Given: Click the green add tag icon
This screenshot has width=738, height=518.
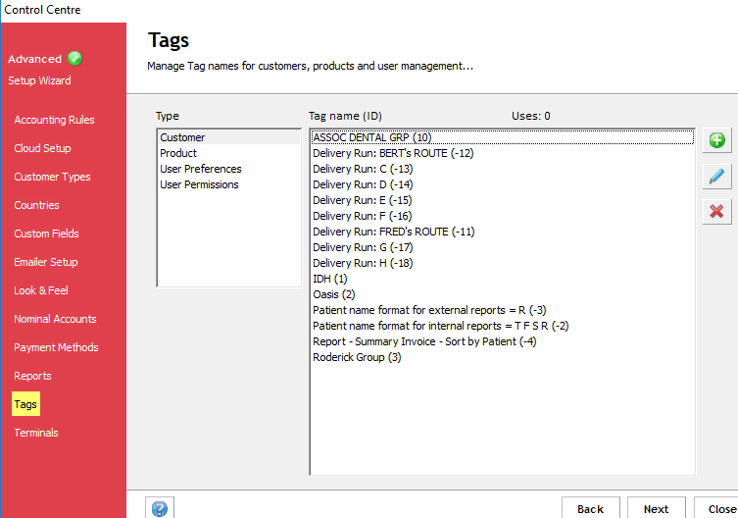Looking at the screenshot, I should coord(716,140).
